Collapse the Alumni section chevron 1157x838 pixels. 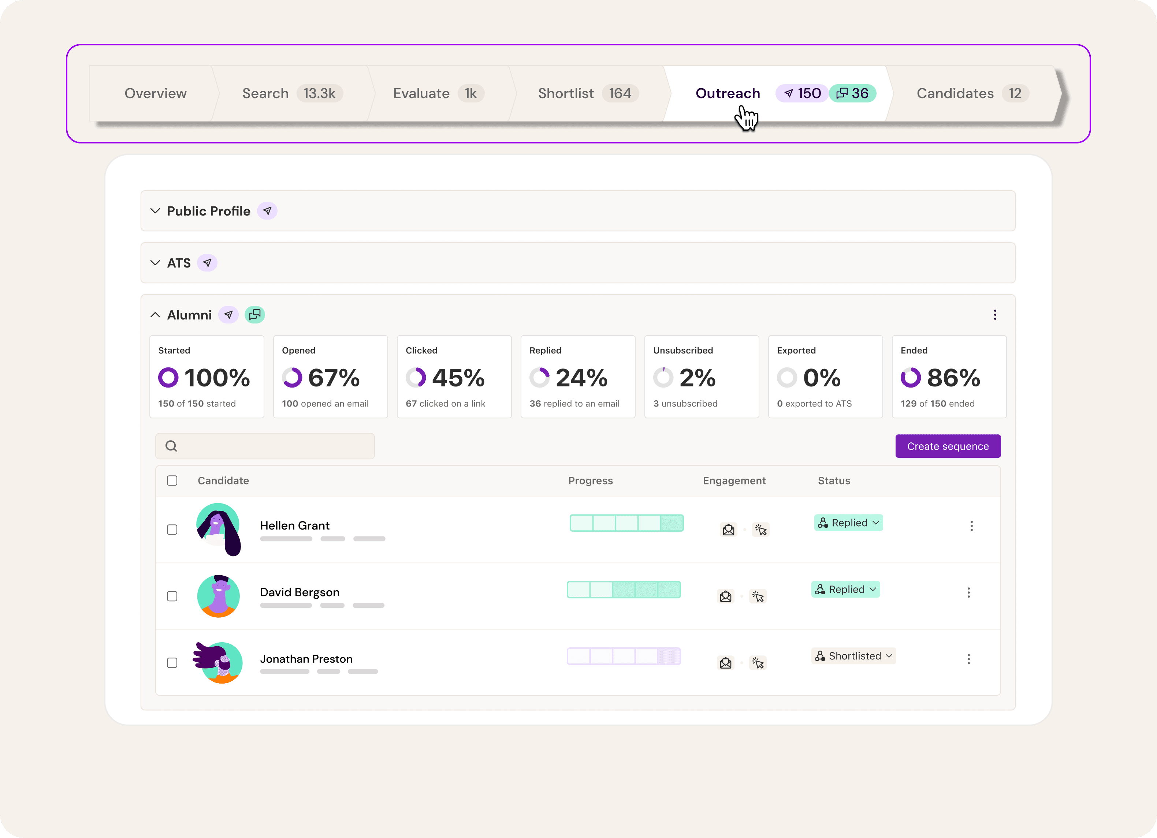tap(155, 315)
